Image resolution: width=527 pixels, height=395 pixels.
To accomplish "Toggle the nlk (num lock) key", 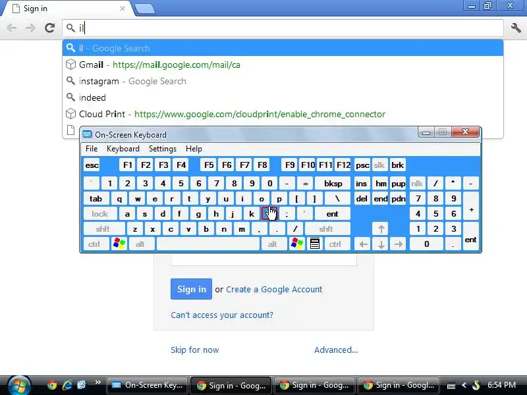I will click(x=417, y=184).
